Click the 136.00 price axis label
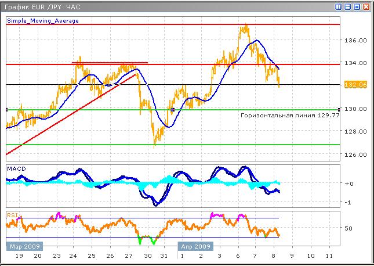This screenshot has height=266, width=374. click(353, 41)
